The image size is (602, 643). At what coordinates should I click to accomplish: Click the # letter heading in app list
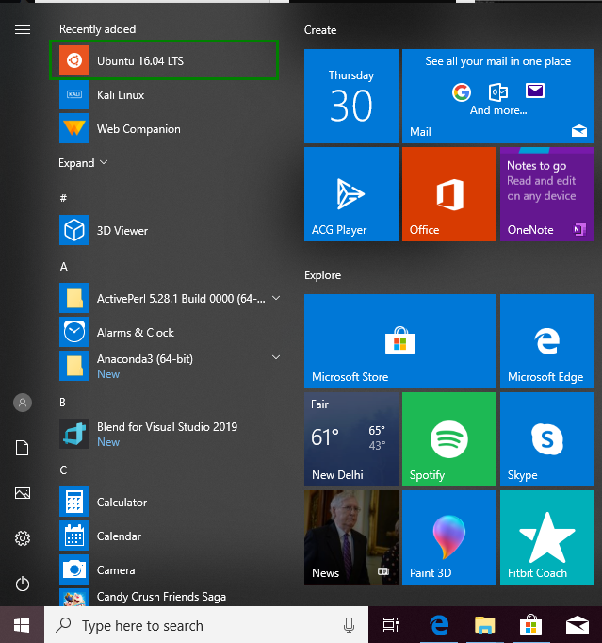(x=63, y=198)
